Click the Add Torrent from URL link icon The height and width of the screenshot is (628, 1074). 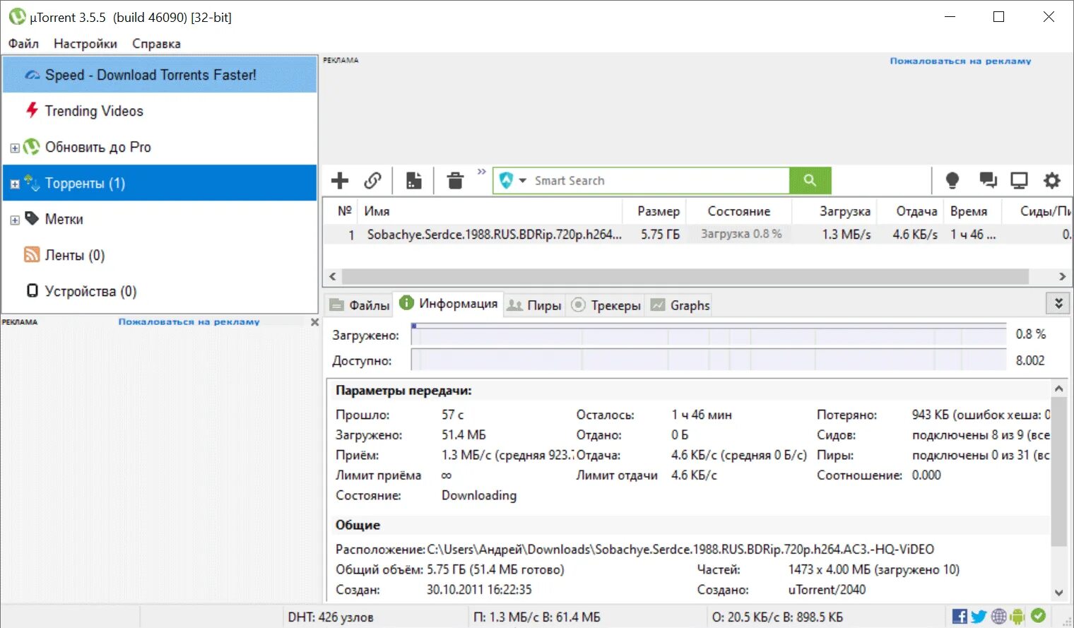(373, 181)
